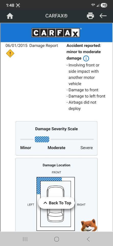Tap the Android home circle button
113x246 pixels.
click(x=57, y=239)
